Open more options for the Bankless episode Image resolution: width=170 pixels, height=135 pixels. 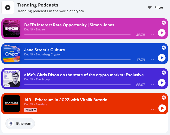153,110
